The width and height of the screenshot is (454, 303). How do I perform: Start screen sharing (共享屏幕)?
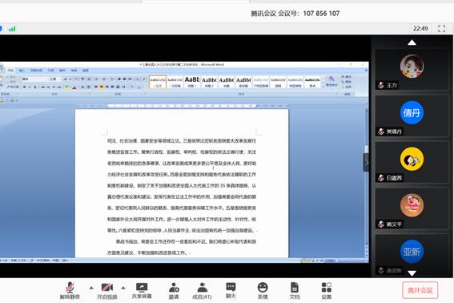tap(142, 290)
